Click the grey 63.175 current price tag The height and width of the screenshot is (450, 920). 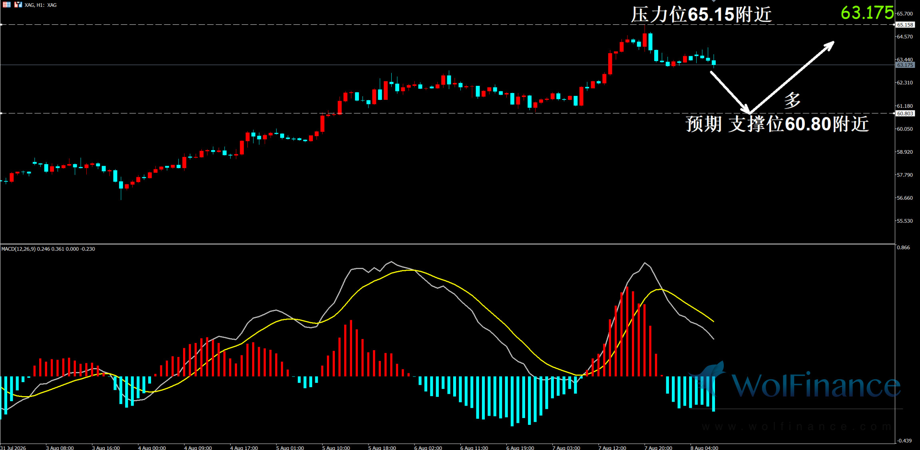click(x=905, y=65)
